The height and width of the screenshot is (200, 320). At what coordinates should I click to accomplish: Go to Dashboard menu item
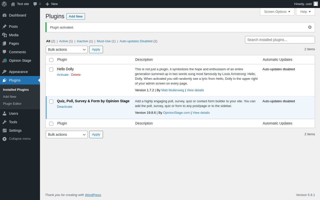[20, 15]
